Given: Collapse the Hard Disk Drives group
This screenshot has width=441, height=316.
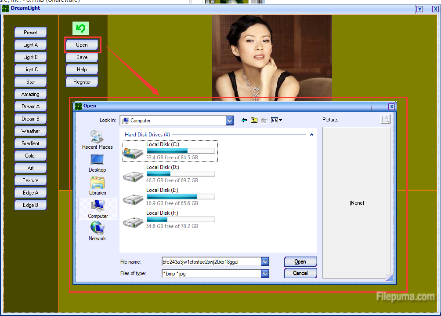Looking at the screenshot, I should coord(312,135).
